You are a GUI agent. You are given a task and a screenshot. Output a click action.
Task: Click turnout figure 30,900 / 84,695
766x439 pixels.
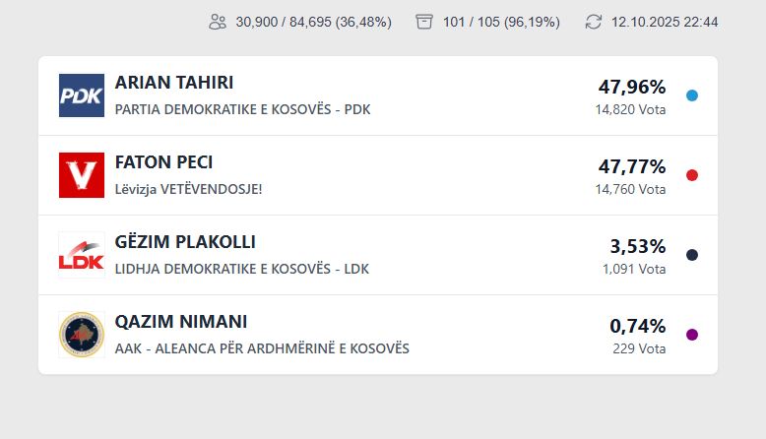313,22
